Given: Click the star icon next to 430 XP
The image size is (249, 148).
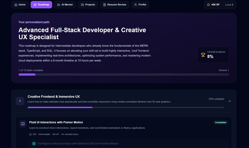Looking at the screenshot, I should pyautogui.click(x=209, y=5).
